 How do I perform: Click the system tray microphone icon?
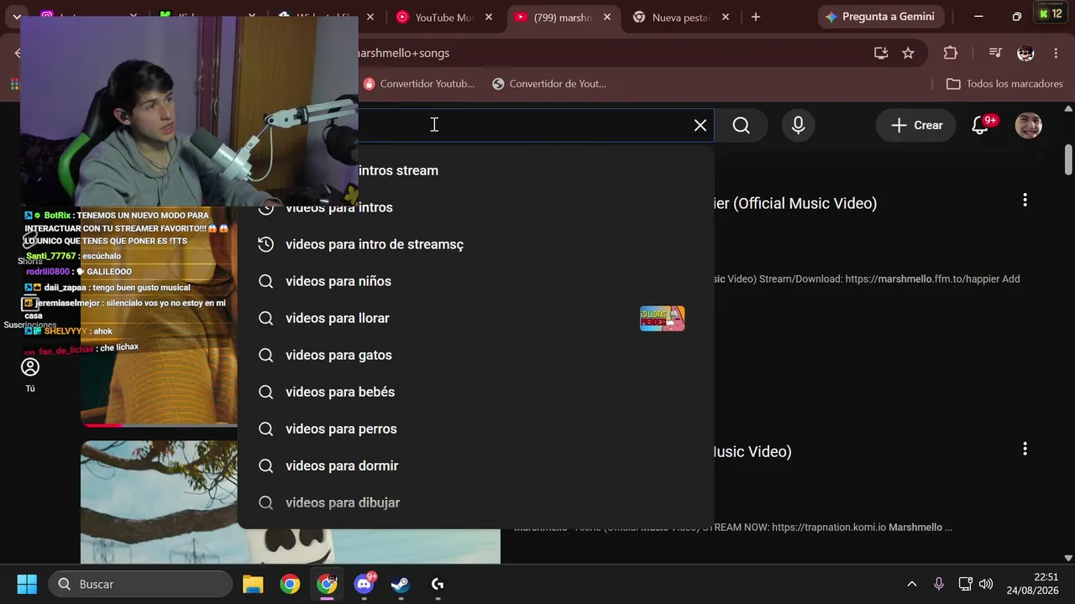click(939, 584)
